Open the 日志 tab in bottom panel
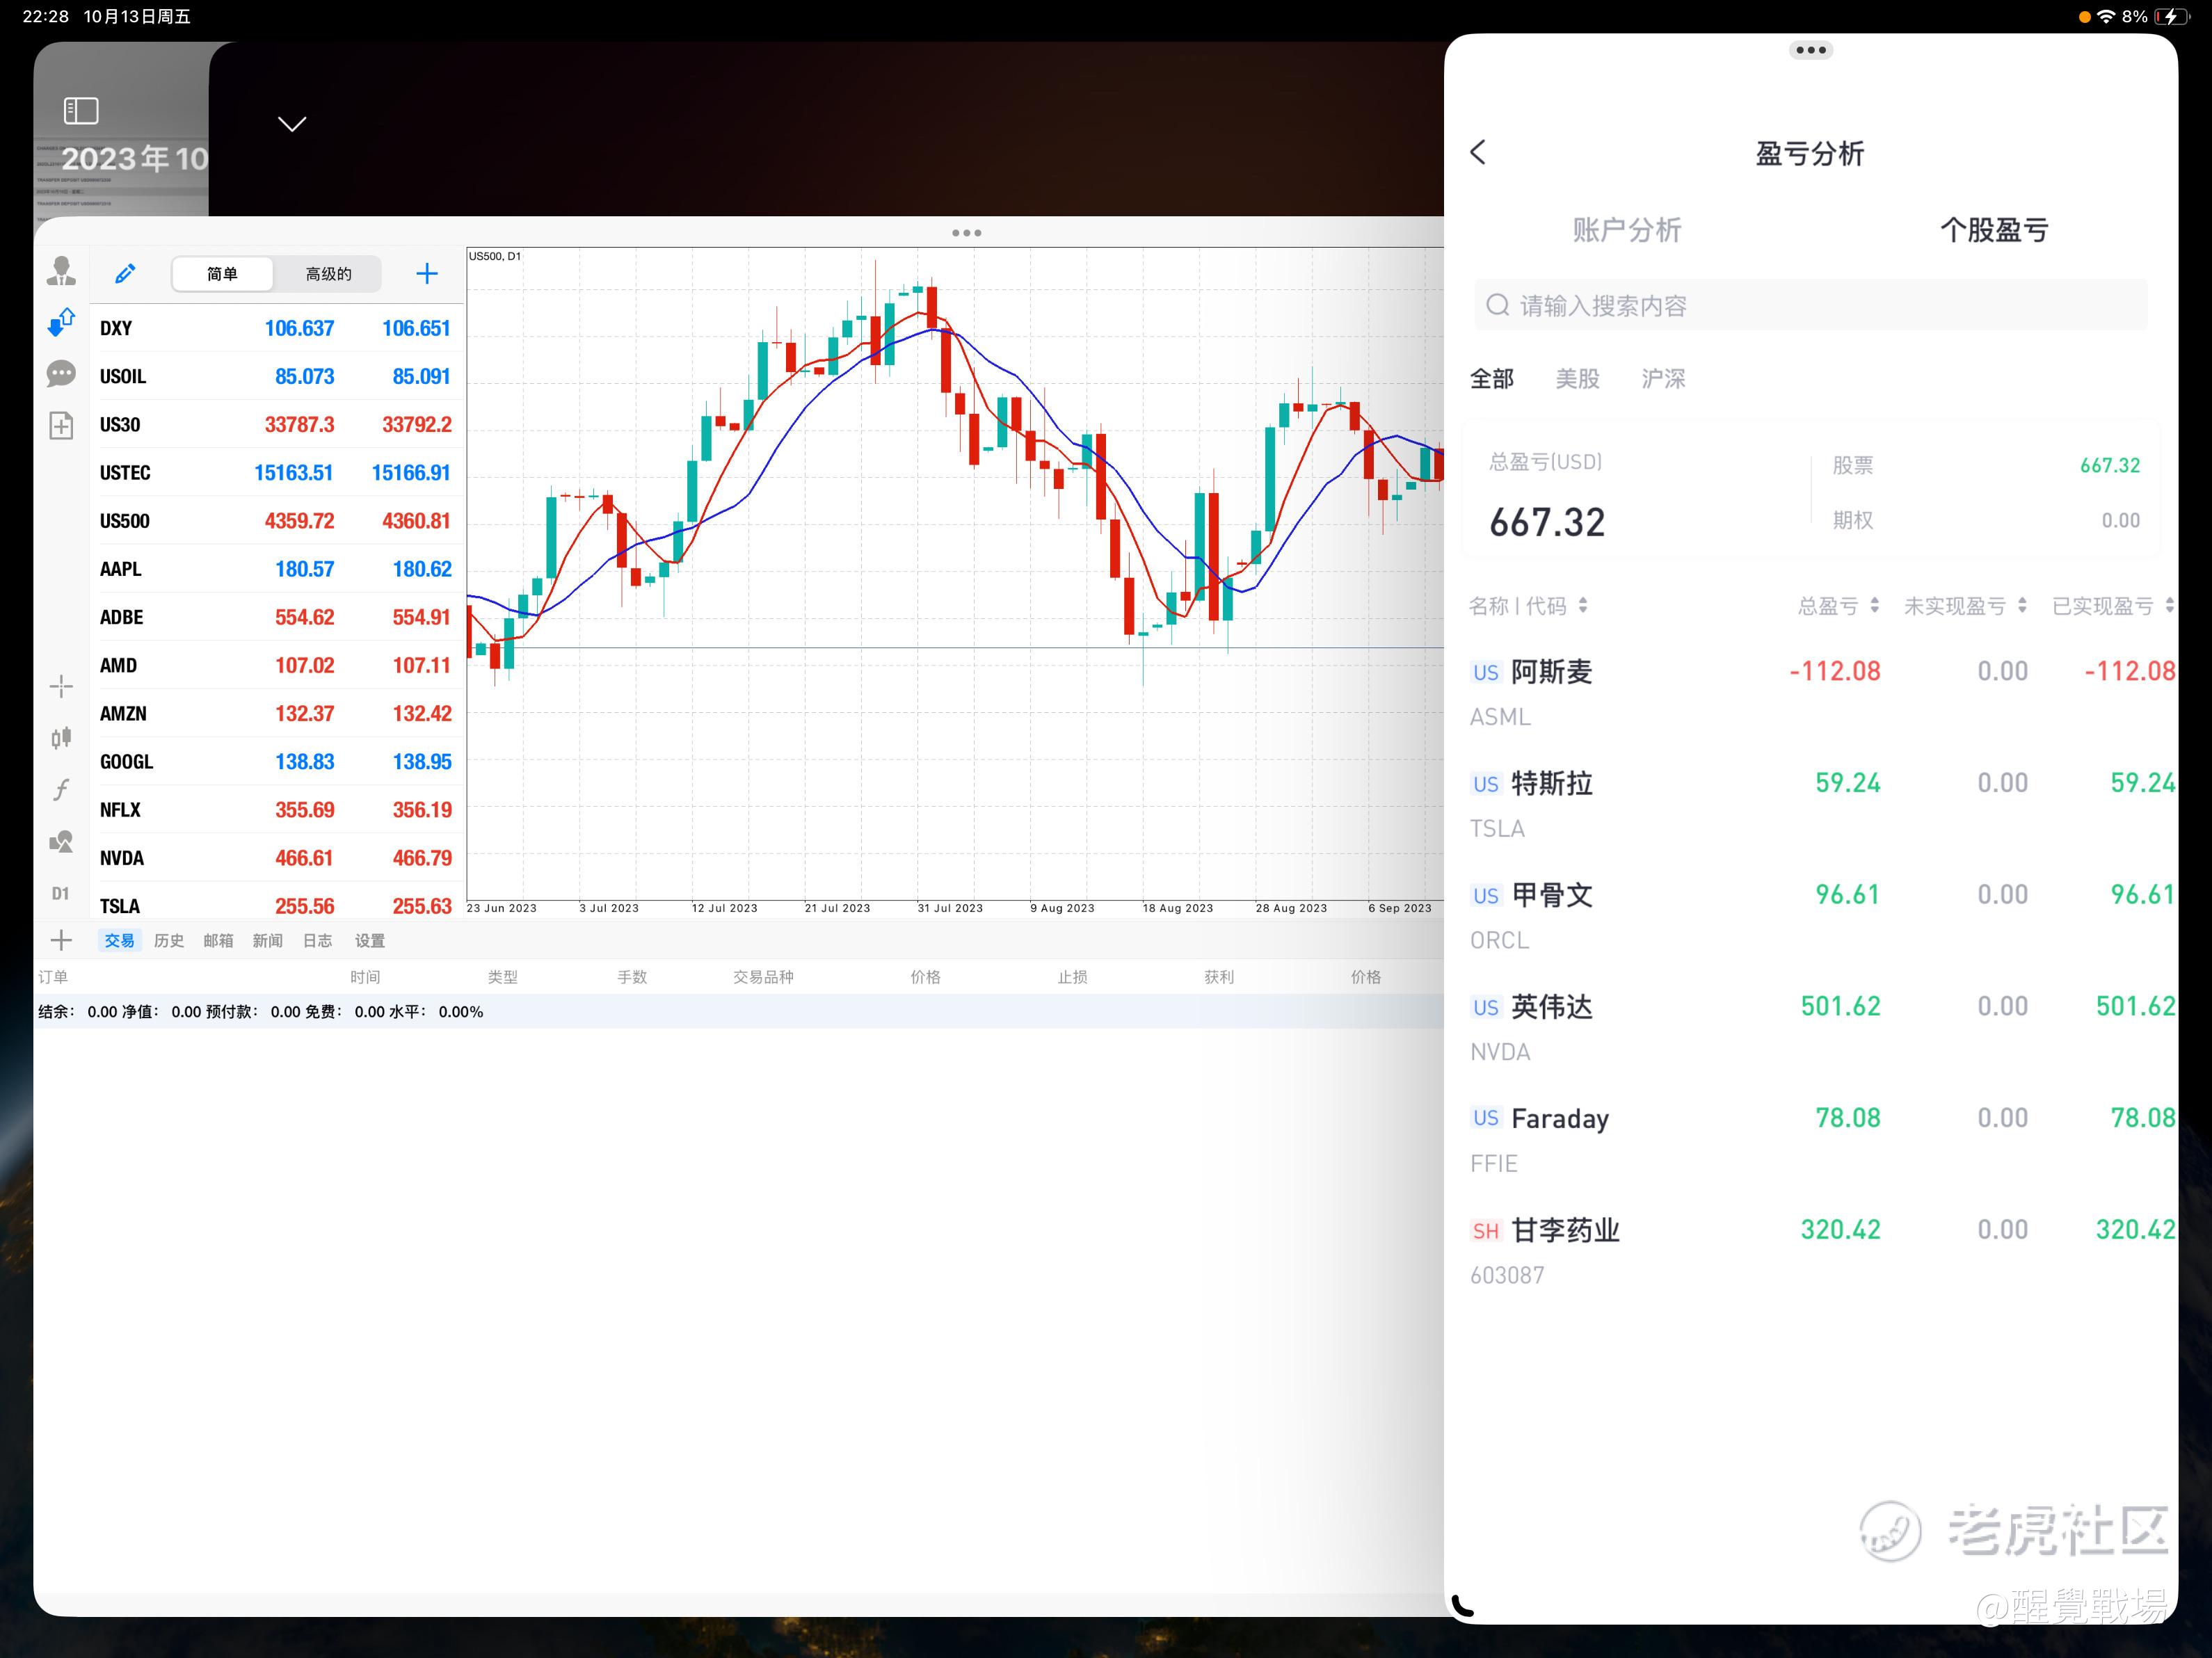 [x=318, y=941]
